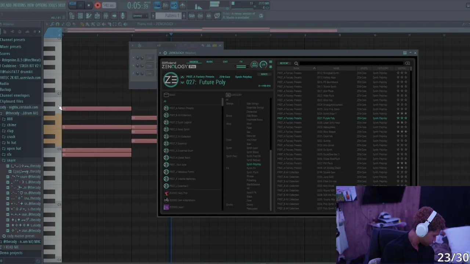Click the Ctrl button in the toolbar

click(x=200, y=16)
